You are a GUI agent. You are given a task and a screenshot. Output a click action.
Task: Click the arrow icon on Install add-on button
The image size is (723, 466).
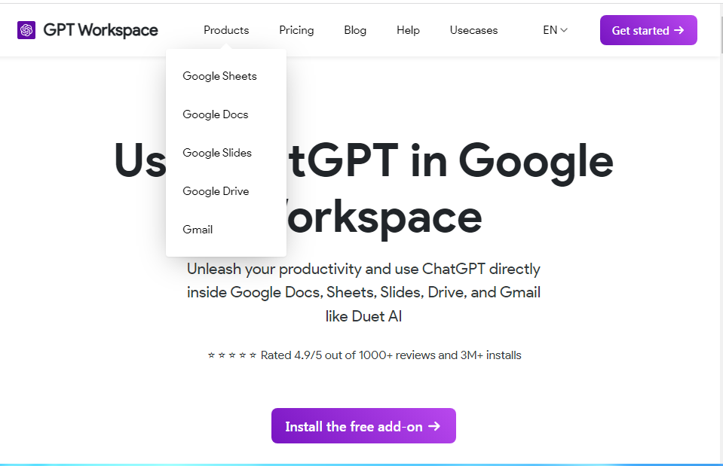[x=434, y=426]
